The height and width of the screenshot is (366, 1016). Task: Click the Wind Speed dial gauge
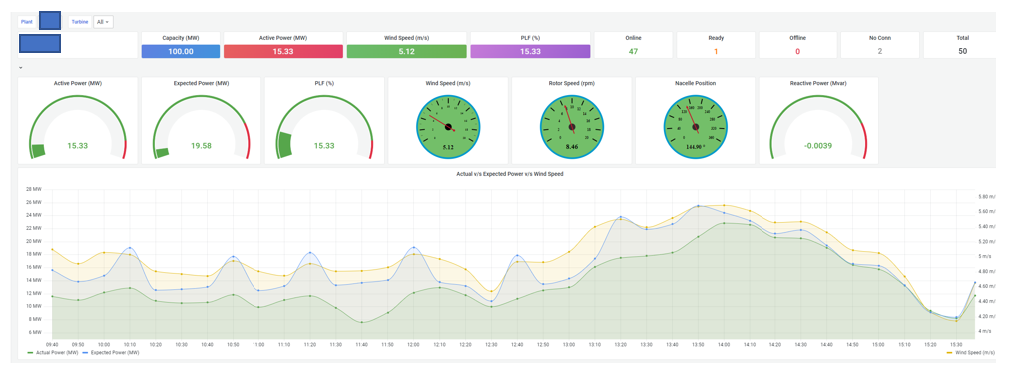(448, 127)
